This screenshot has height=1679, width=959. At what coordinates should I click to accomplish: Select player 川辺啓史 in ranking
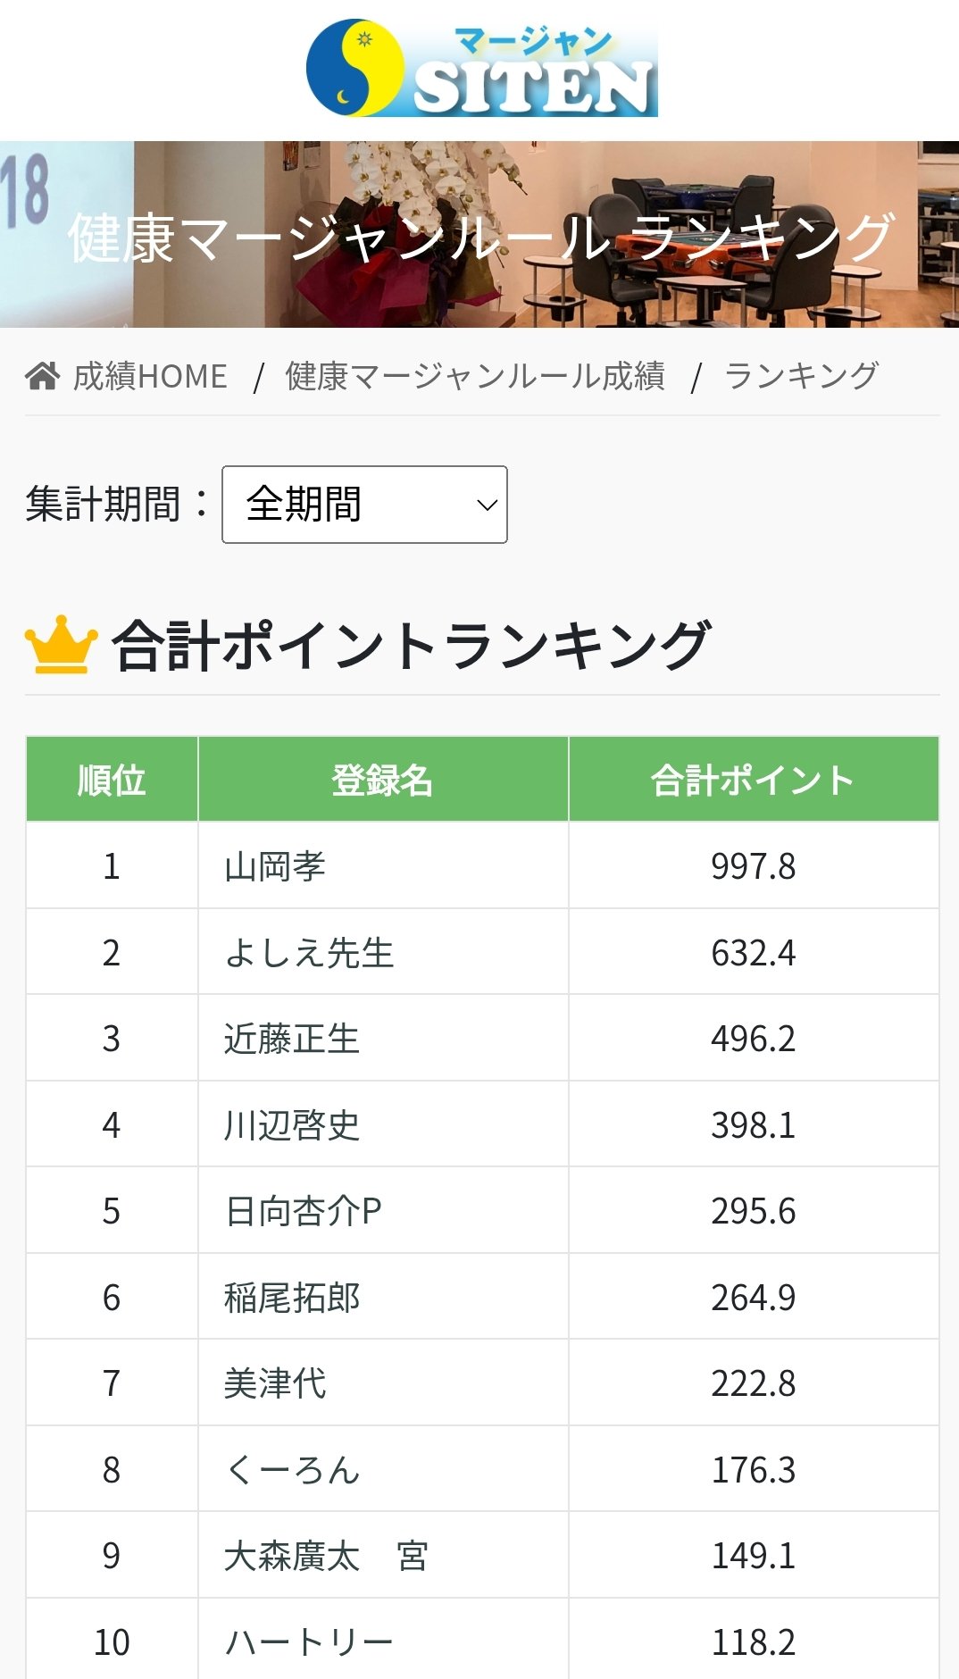(292, 1125)
